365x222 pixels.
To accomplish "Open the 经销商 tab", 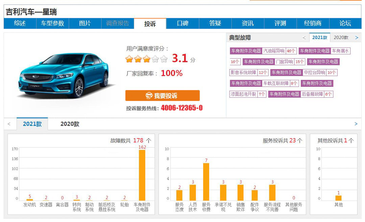I will tap(313, 23).
